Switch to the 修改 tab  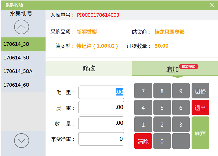point(89,69)
